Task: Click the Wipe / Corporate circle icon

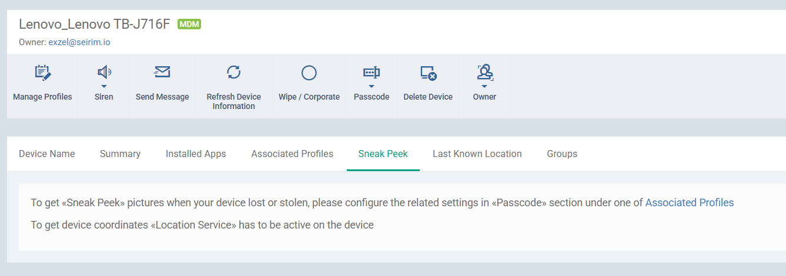Action: coord(309,73)
